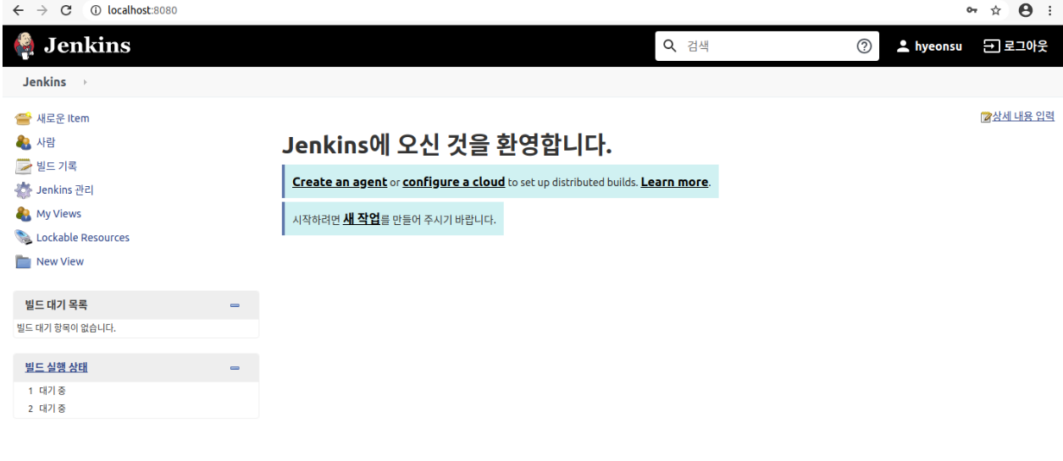Open the 빌드 실행 상태 heading link
Screen dimensions: 1063x461
point(56,367)
